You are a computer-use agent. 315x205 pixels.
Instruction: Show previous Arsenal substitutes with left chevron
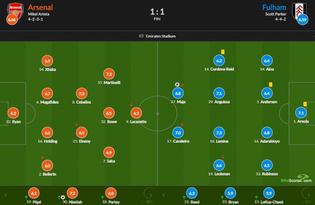coord(5,195)
